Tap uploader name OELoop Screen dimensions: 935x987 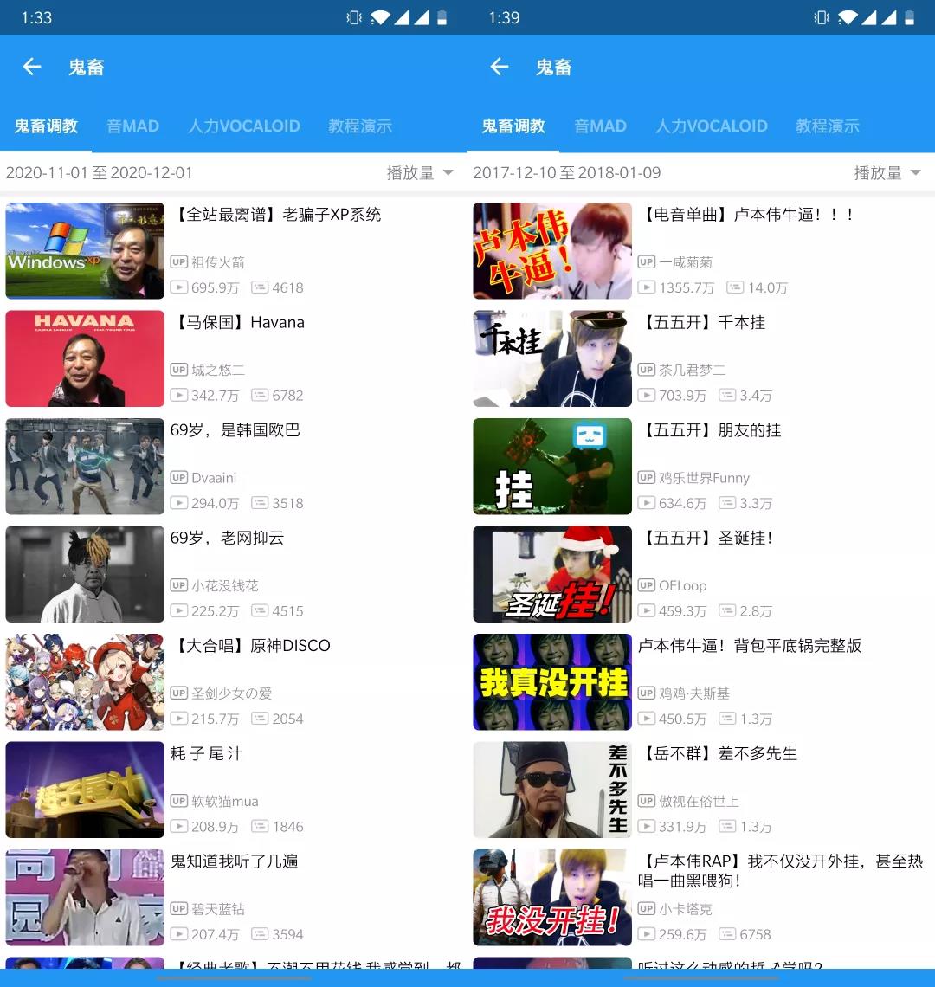(682, 585)
